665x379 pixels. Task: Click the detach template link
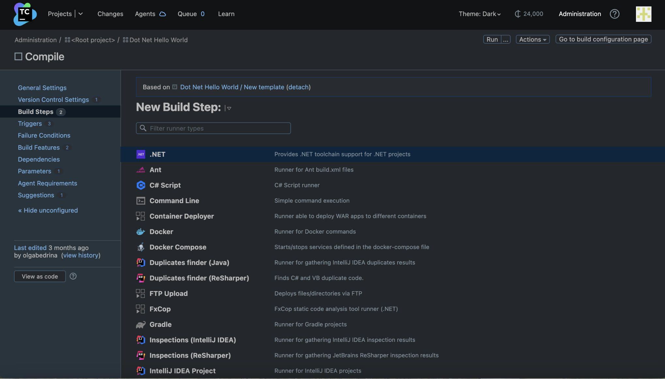coord(299,87)
